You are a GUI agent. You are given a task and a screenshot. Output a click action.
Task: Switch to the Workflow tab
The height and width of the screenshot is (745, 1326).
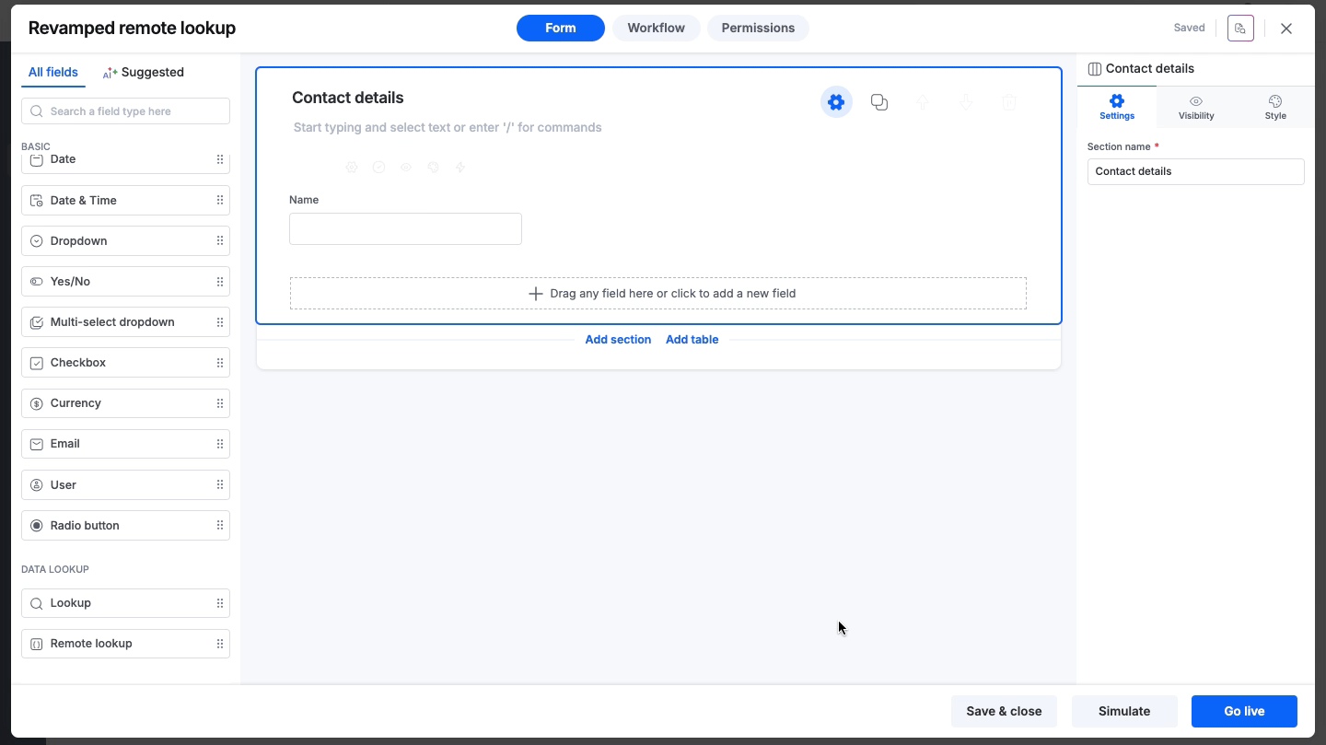[x=656, y=28]
